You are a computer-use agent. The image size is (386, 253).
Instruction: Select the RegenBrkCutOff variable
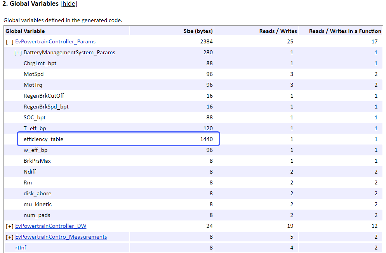(x=43, y=96)
